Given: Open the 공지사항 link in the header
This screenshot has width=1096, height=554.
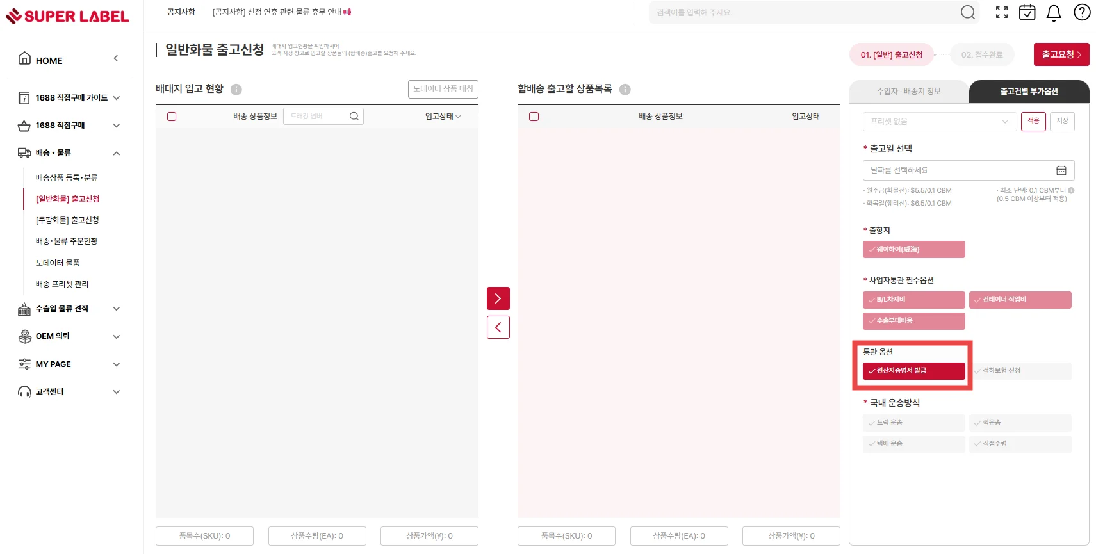Looking at the screenshot, I should [x=181, y=12].
